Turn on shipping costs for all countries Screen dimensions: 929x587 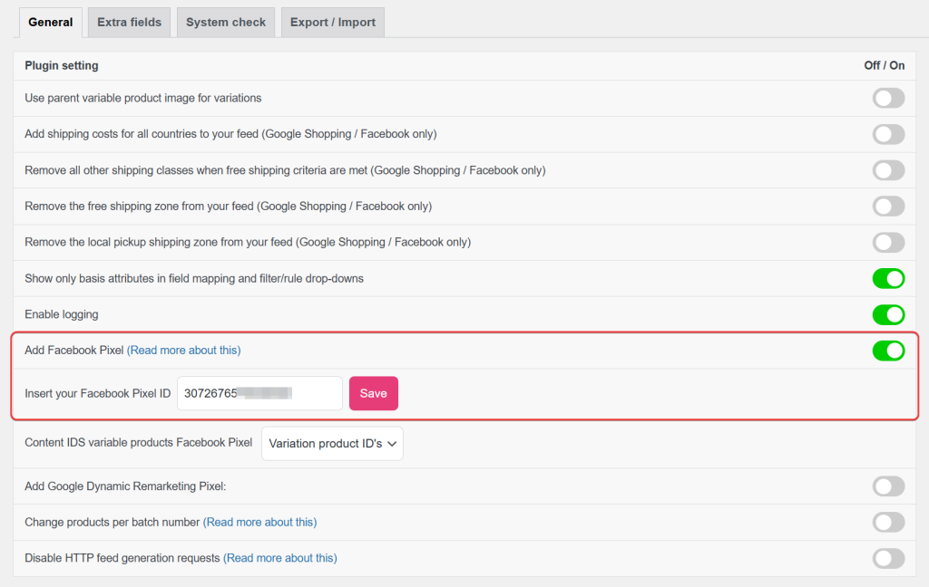[x=888, y=134]
